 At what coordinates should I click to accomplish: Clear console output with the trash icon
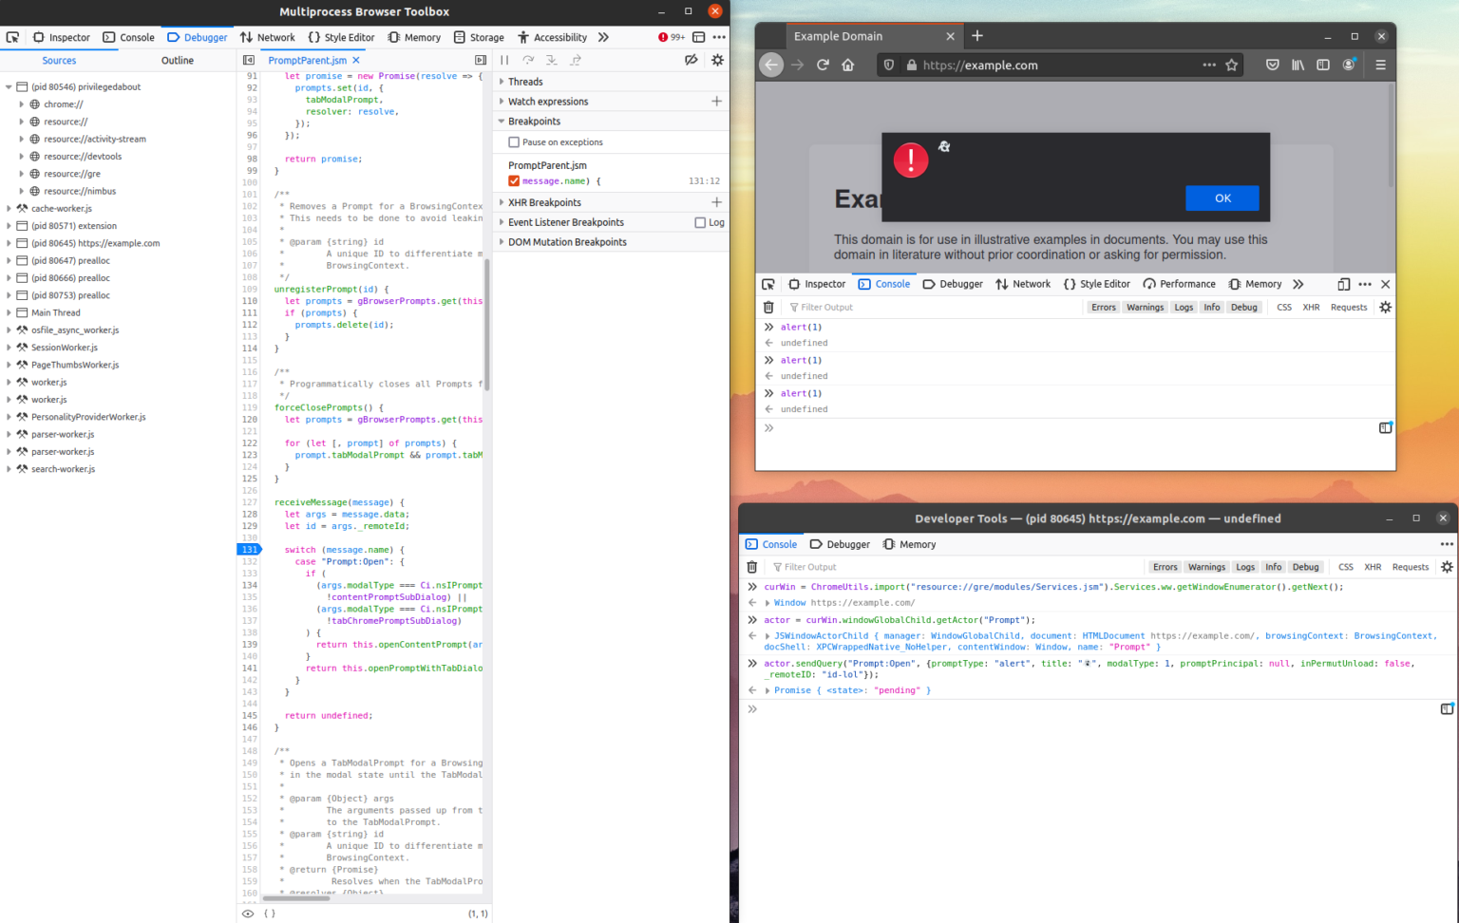click(x=768, y=307)
